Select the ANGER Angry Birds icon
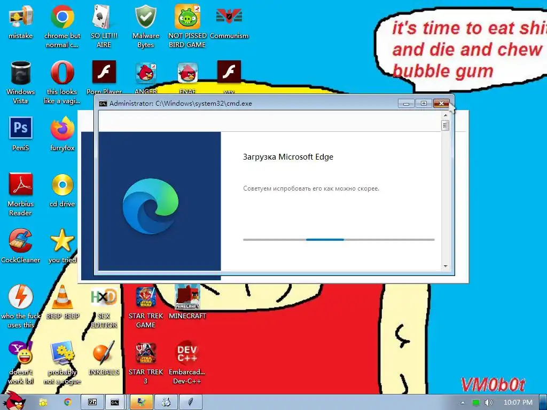This screenshot has height=410, width=547. tap(146, 77)
